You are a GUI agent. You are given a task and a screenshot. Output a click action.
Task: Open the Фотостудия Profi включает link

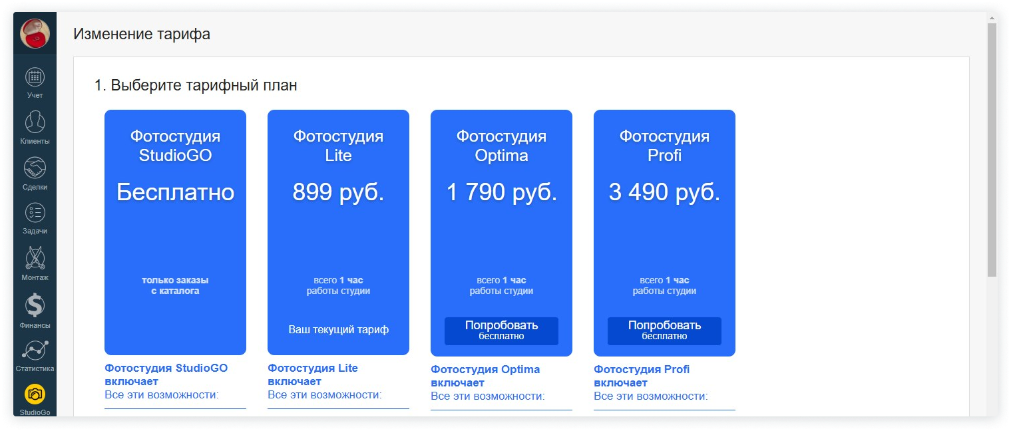641,376
